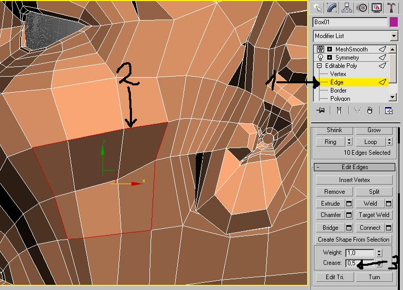Open the magenta object color swatch
This screenshot has width=403, height=290.
tap(394, 22)
